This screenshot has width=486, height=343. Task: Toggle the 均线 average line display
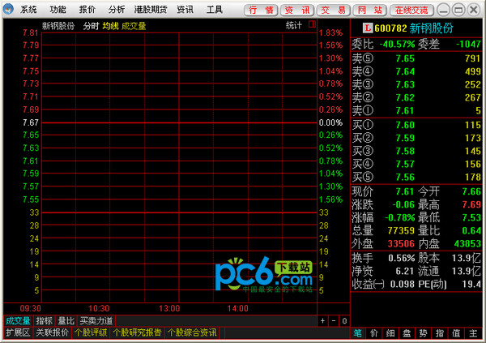click(x=110, y=25)
